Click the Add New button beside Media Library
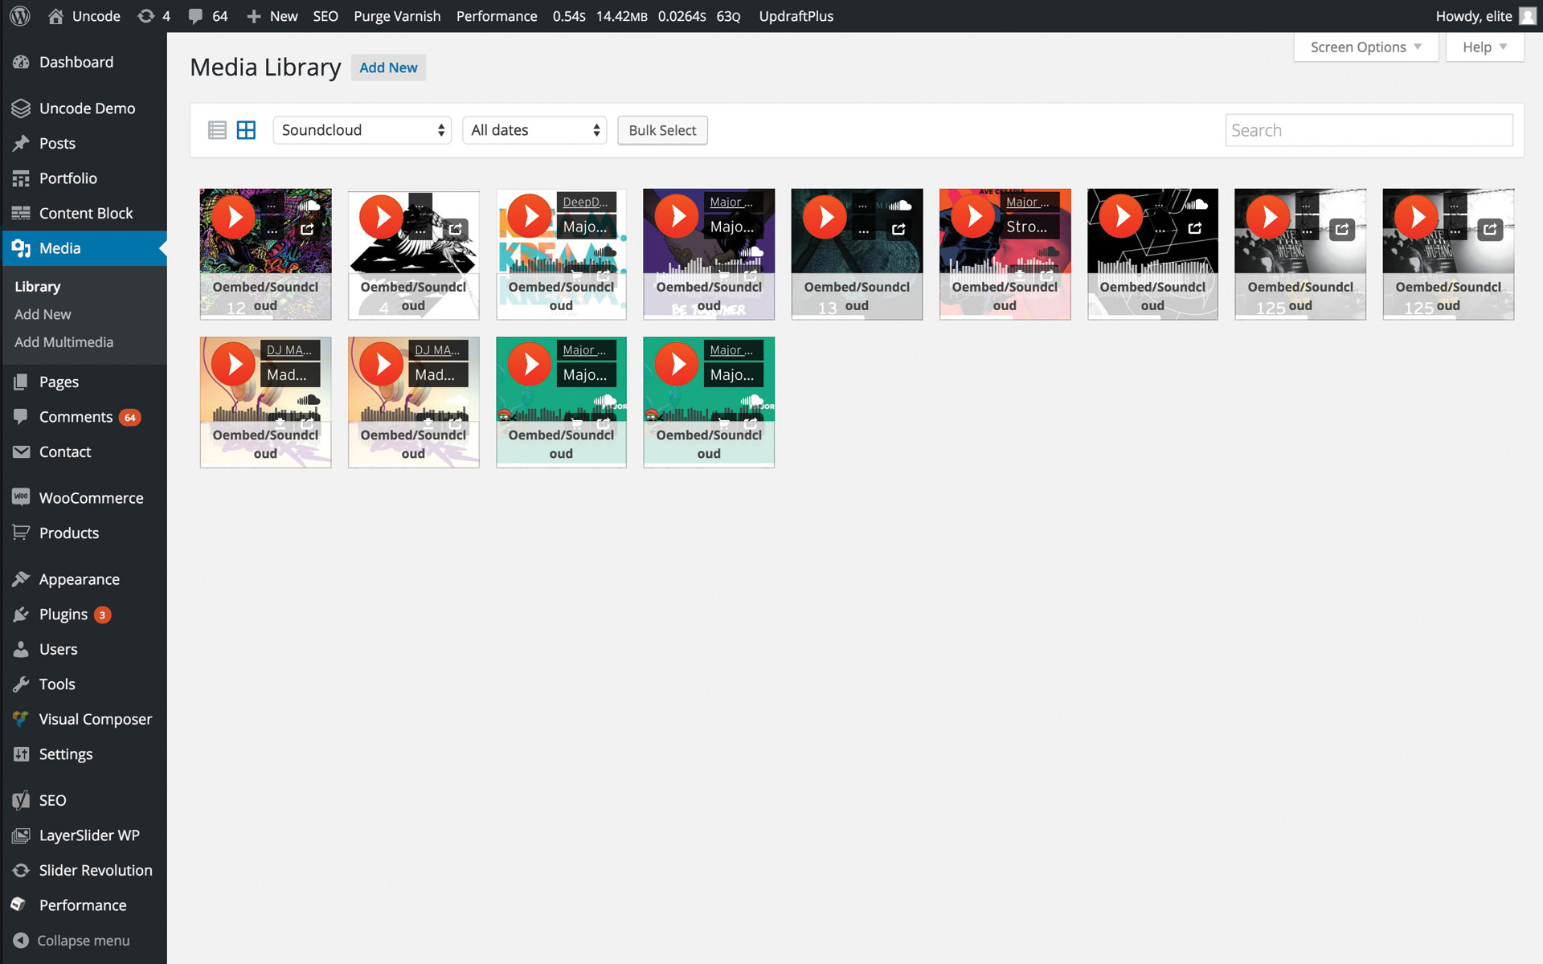1543x964 pixels. click(x=388, y=67)
